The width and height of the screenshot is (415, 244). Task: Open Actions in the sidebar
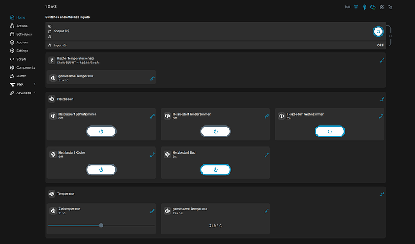point(19,26)
